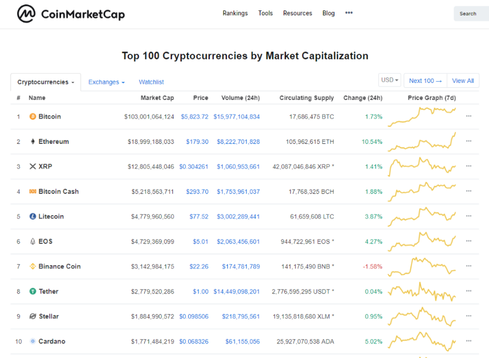Open the Rankings menu
The width and height of the screenshot is (489, 358).
click(x=235, y=13)
